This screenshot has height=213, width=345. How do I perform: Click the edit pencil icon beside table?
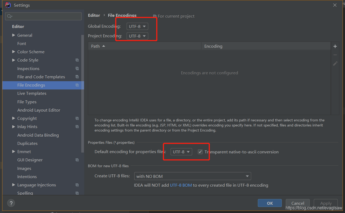click(335, 63)
